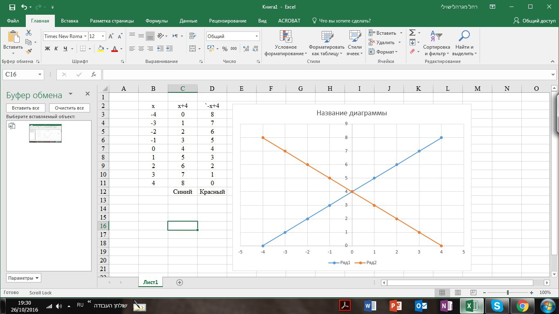Expand the Times New Roman font dropdown
Screen dimensions: 559x314
pyautogui.click(x=85, y=36)
